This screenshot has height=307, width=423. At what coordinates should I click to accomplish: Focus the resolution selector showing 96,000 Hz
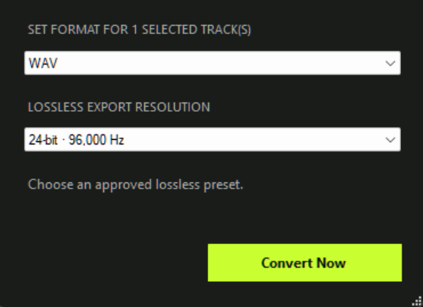pyautogui.click(x=213, y=139)
